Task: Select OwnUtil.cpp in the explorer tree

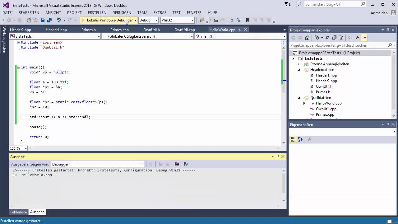Action: pyautogui.click(x=326, y=109)
